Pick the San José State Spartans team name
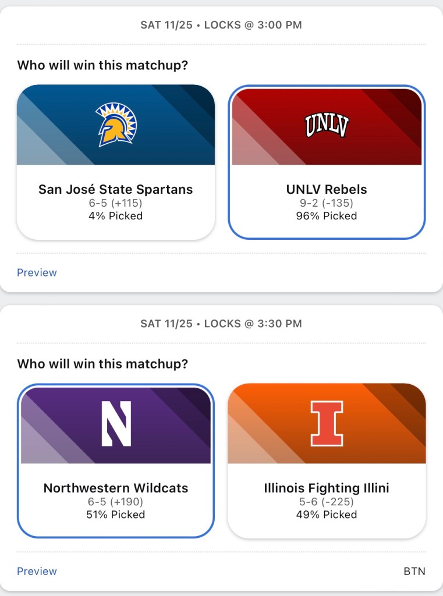This screenshot has width=443, height=596. (115, 189)
